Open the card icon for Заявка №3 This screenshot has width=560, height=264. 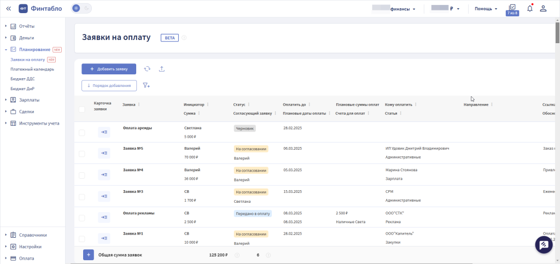pos(104,196)
